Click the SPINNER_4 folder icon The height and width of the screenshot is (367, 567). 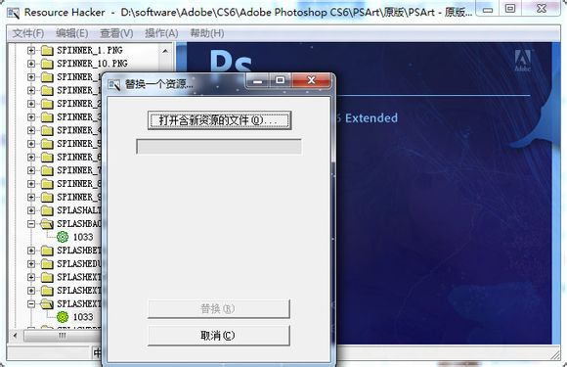47,130
